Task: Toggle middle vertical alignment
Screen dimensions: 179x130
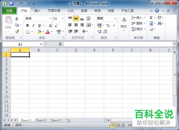Action: pos(76,19)
